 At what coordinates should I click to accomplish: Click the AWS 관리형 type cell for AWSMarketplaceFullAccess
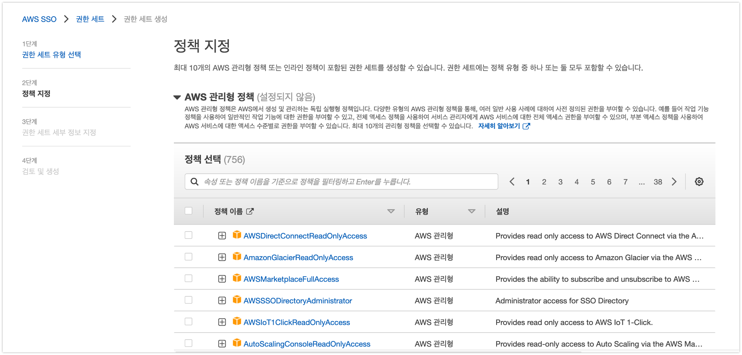point(434,279)
